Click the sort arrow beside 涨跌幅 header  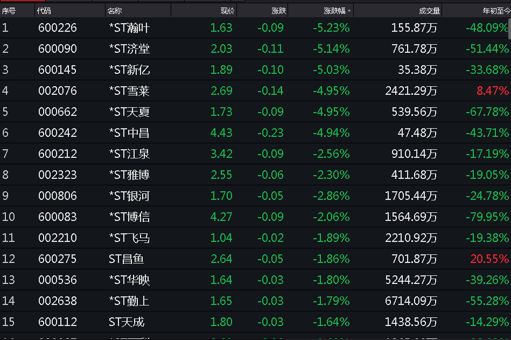[x=349, y=10]
